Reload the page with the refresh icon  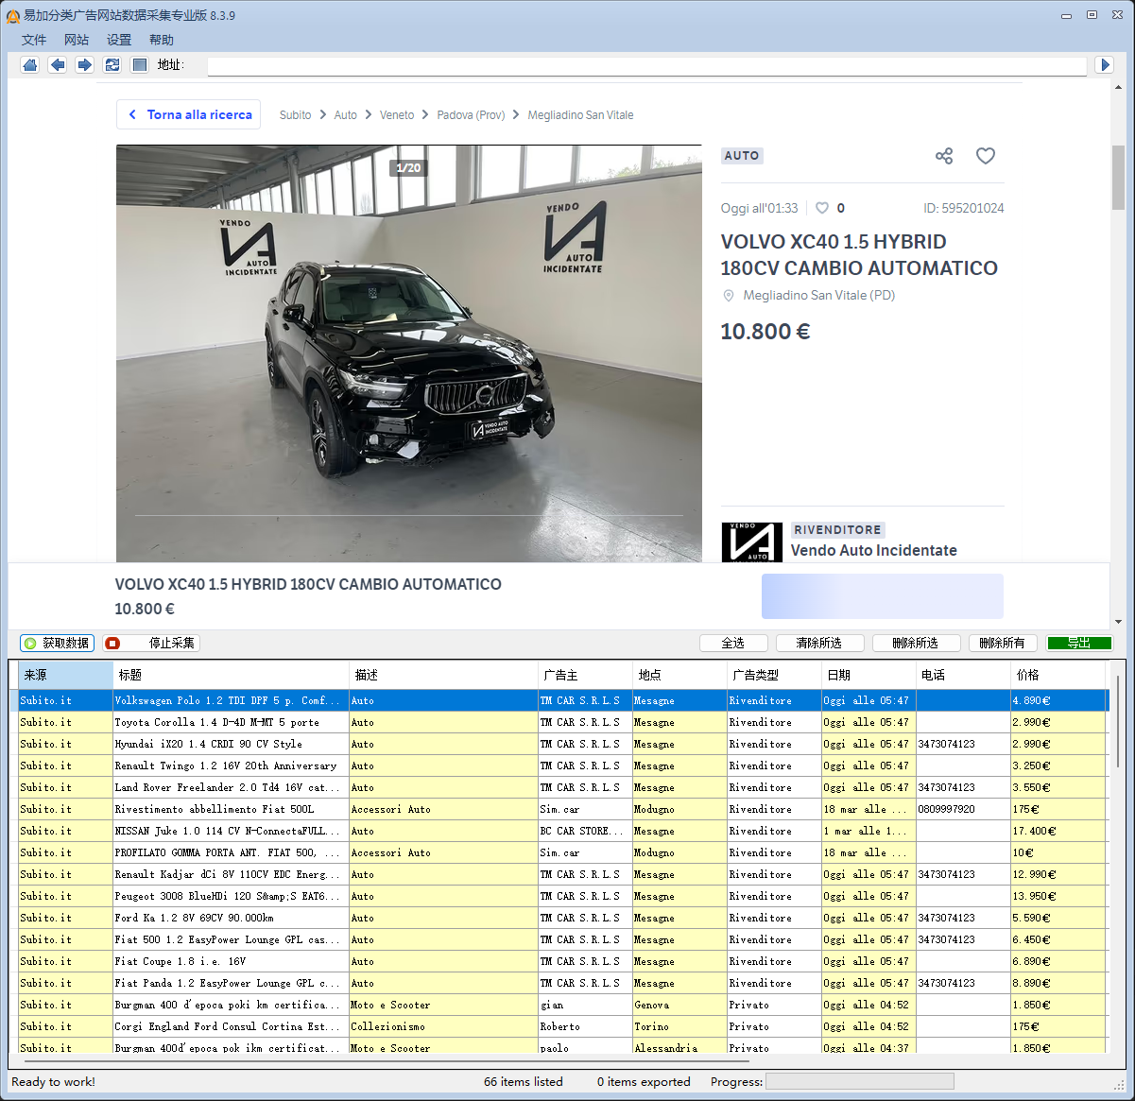click(112, 64)
